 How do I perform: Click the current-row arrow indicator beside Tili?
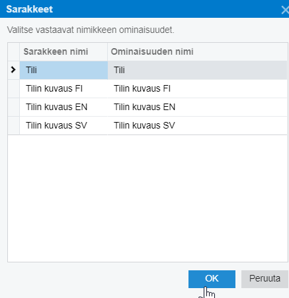pyautogui.click(x=13, y=70)
